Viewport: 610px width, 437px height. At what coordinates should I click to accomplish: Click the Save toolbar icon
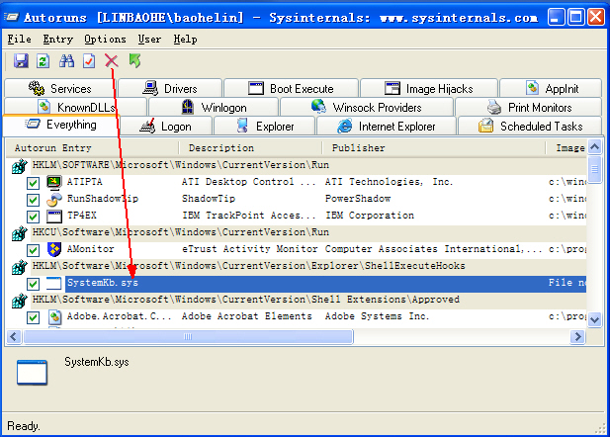[21, 60]
